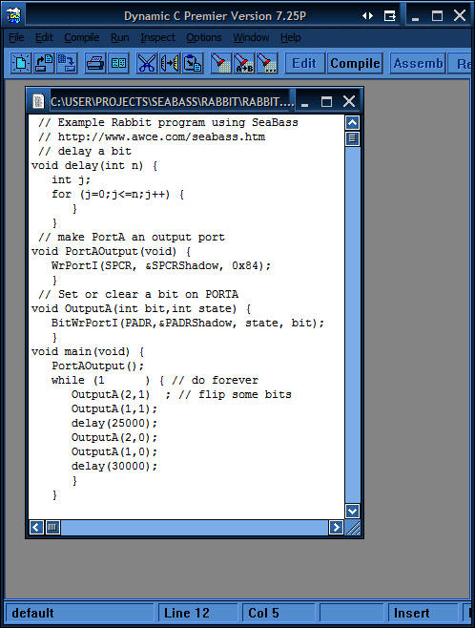Open the Inspect menu
This screenshot has width=475, height=628.
(x=157, y=37)
